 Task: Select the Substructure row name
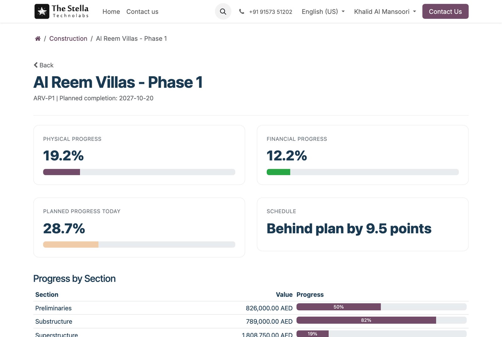(54, 322)
